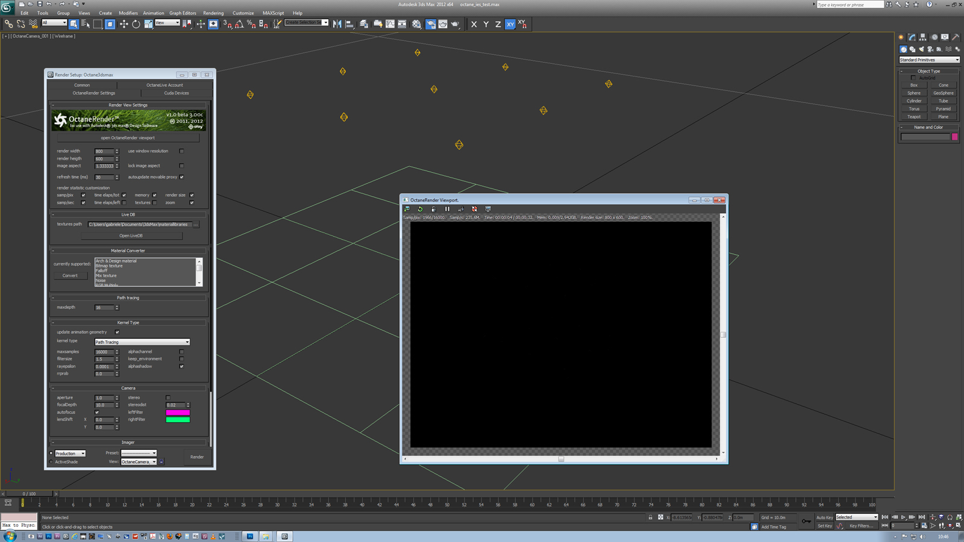964x542 pixels.
Task: Open the Hierarchy command panel tab
Action: pos(923,37)
